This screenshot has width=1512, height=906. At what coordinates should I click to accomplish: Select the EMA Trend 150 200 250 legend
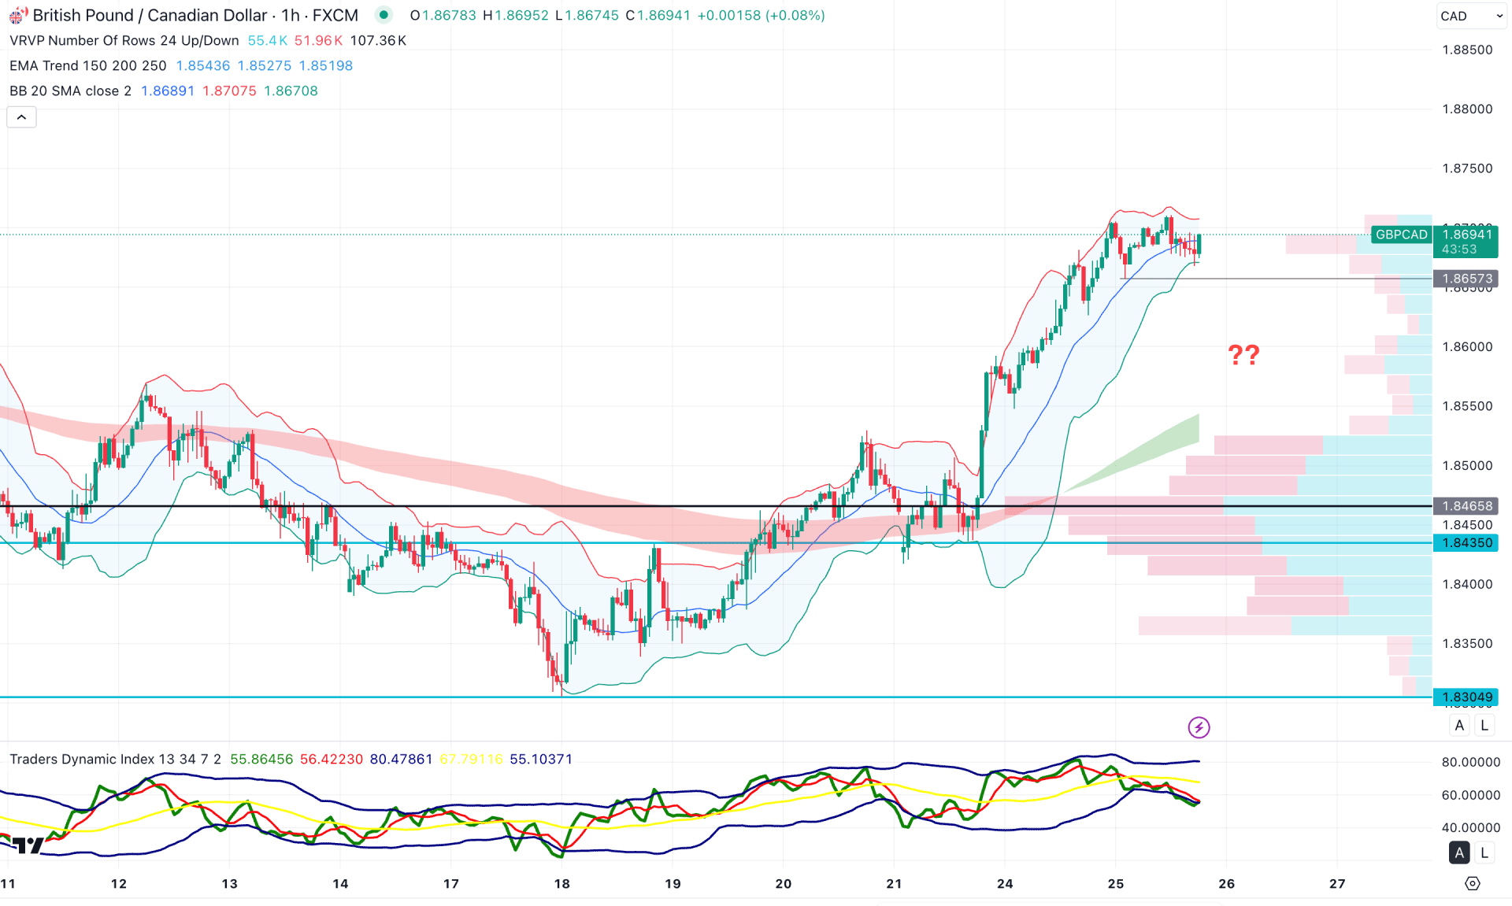tap(87, 65)
